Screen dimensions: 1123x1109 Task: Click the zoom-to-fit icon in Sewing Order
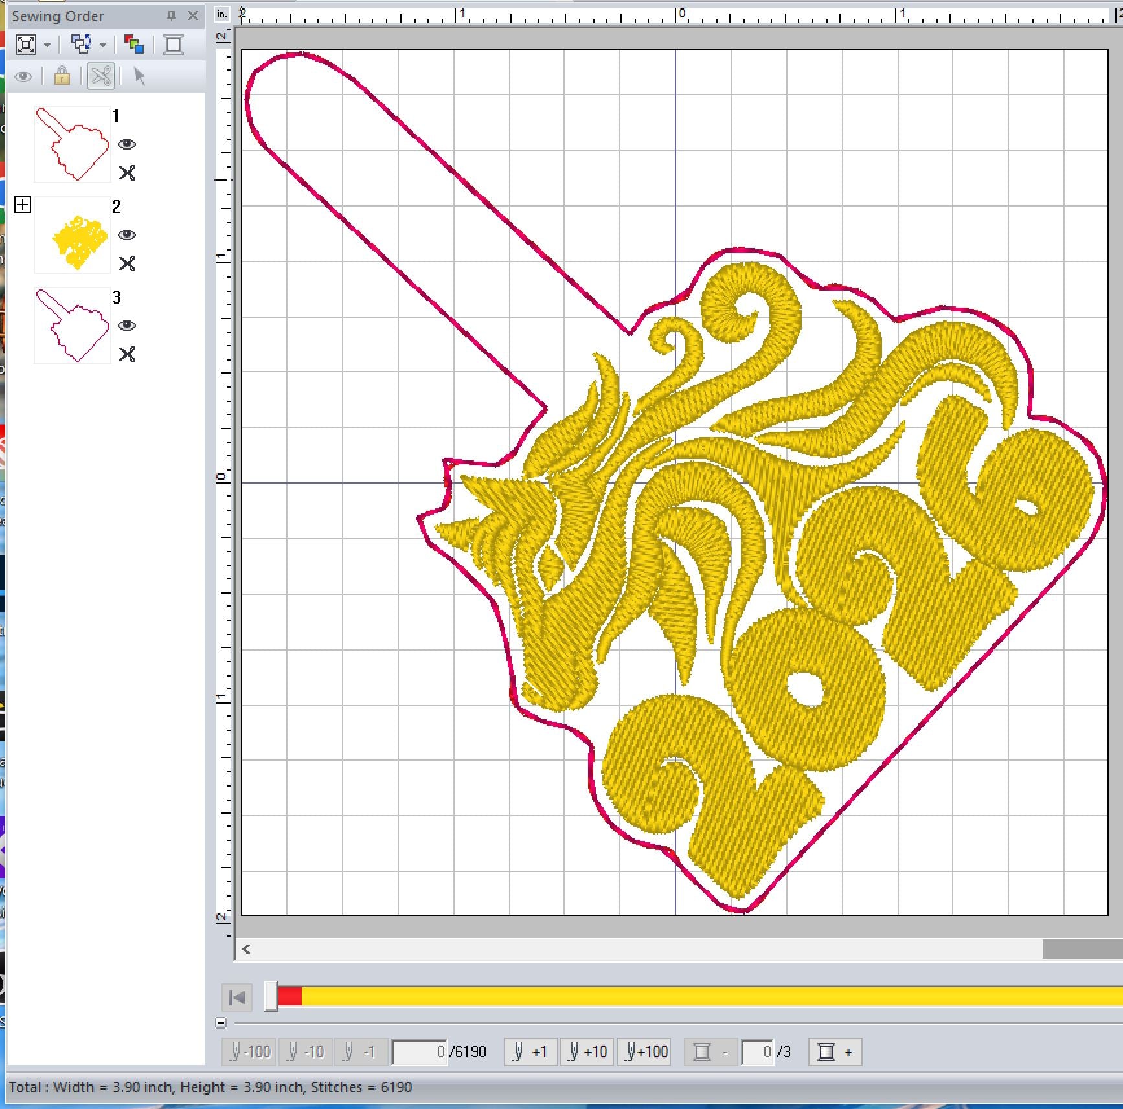point(25,45)
